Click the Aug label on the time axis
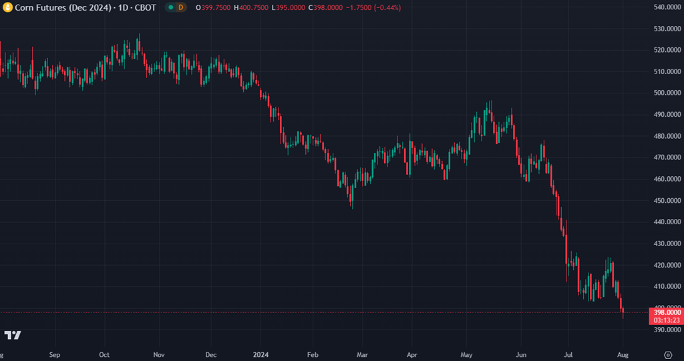684x361 pixels. pos(624,354)
